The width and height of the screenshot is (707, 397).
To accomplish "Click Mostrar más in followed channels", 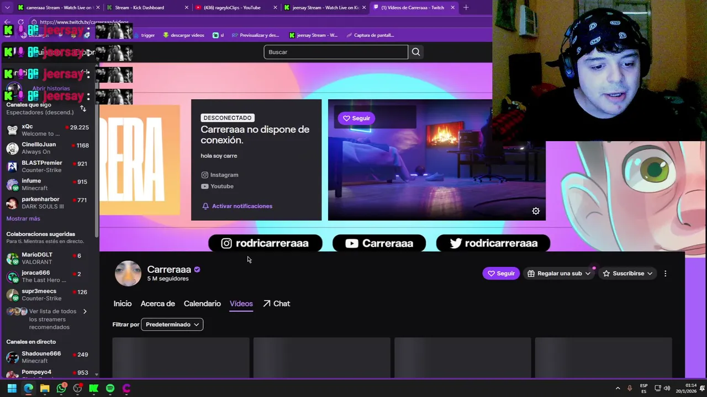I will (23, 219).
